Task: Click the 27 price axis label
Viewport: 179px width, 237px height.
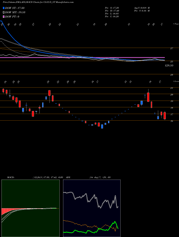Action: tap(171, 48)
